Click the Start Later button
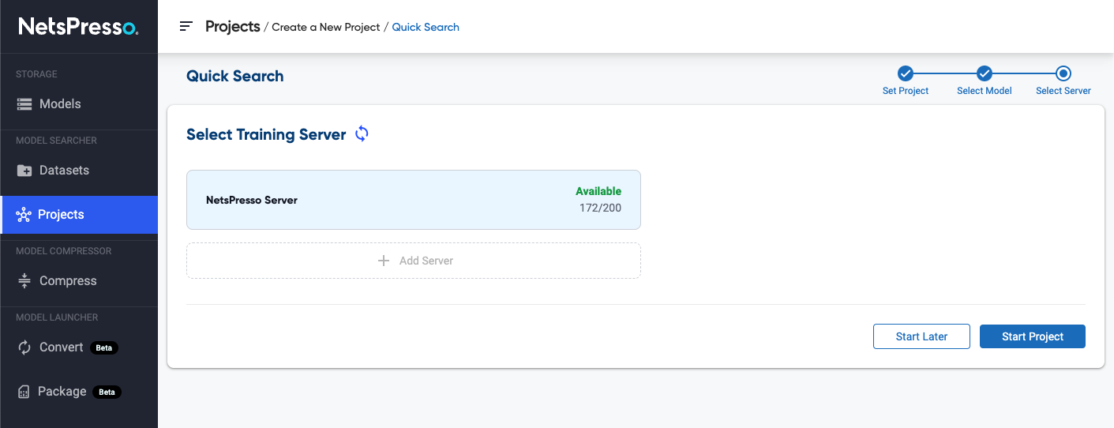The image size is (1114, 428). pos(921,336)
